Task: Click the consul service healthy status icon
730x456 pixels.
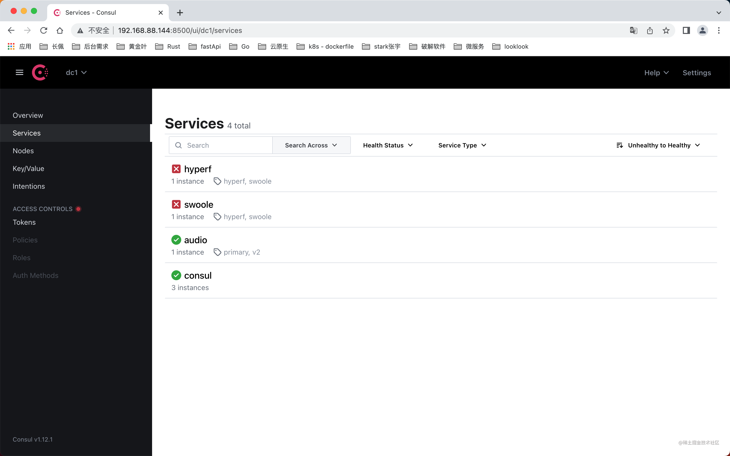Action: pos(176,275)
